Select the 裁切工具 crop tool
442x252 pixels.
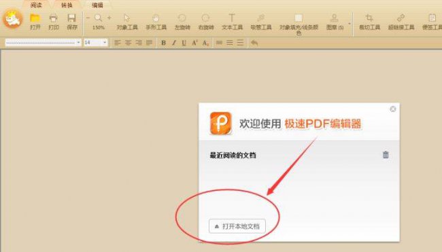369,18
